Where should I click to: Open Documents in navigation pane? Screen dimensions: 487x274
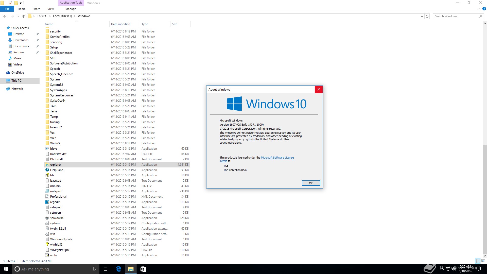point(21,46)
